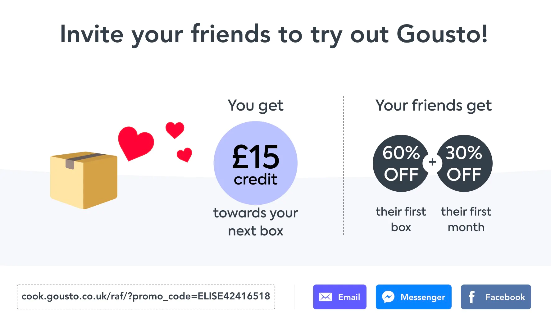Share the referral via Email label
Image resolution: width=551 pixels, height=328 pixels.
pyautogui.click(x=349, y=297)
